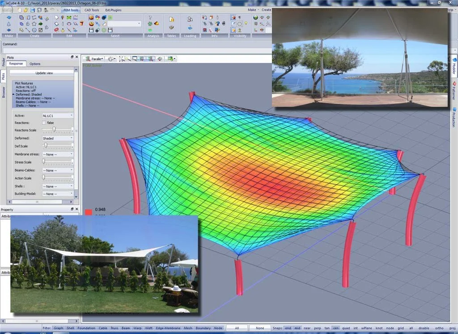Viewport: 458px width, 334px height.
Task: Open the Parallel projection dropdown
Action: coord(95,59)
